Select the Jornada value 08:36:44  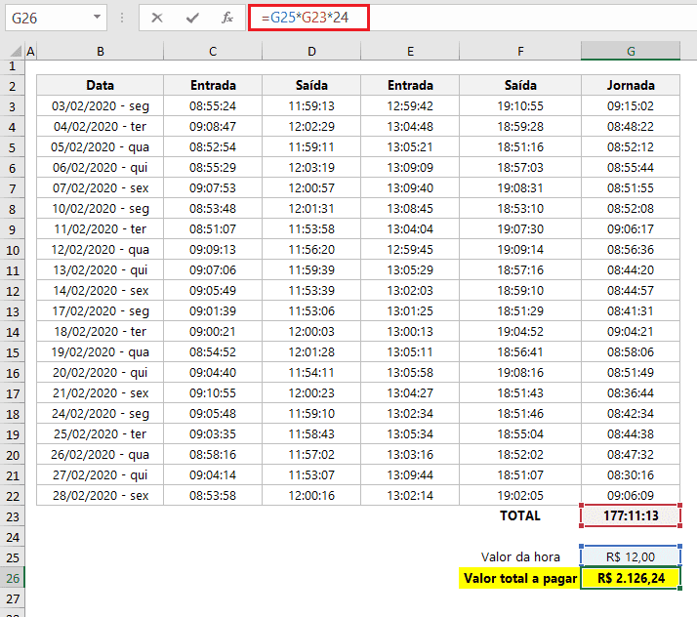click(631, 393)
